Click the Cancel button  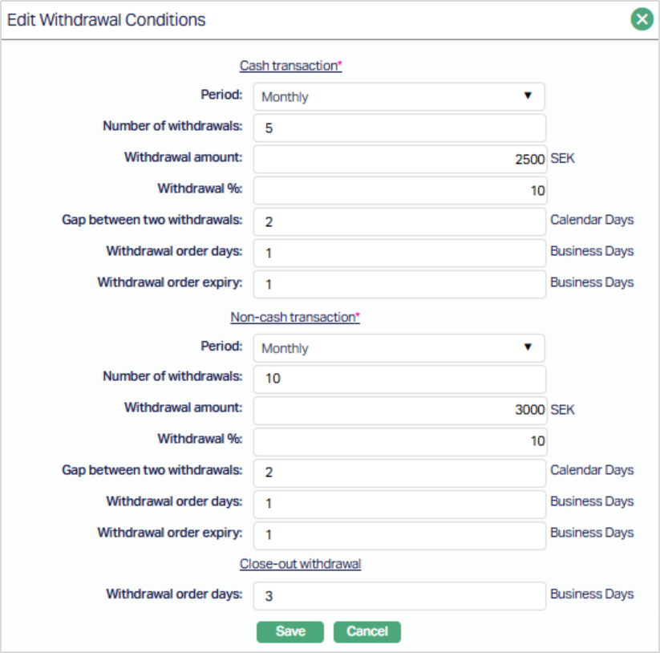366,632
